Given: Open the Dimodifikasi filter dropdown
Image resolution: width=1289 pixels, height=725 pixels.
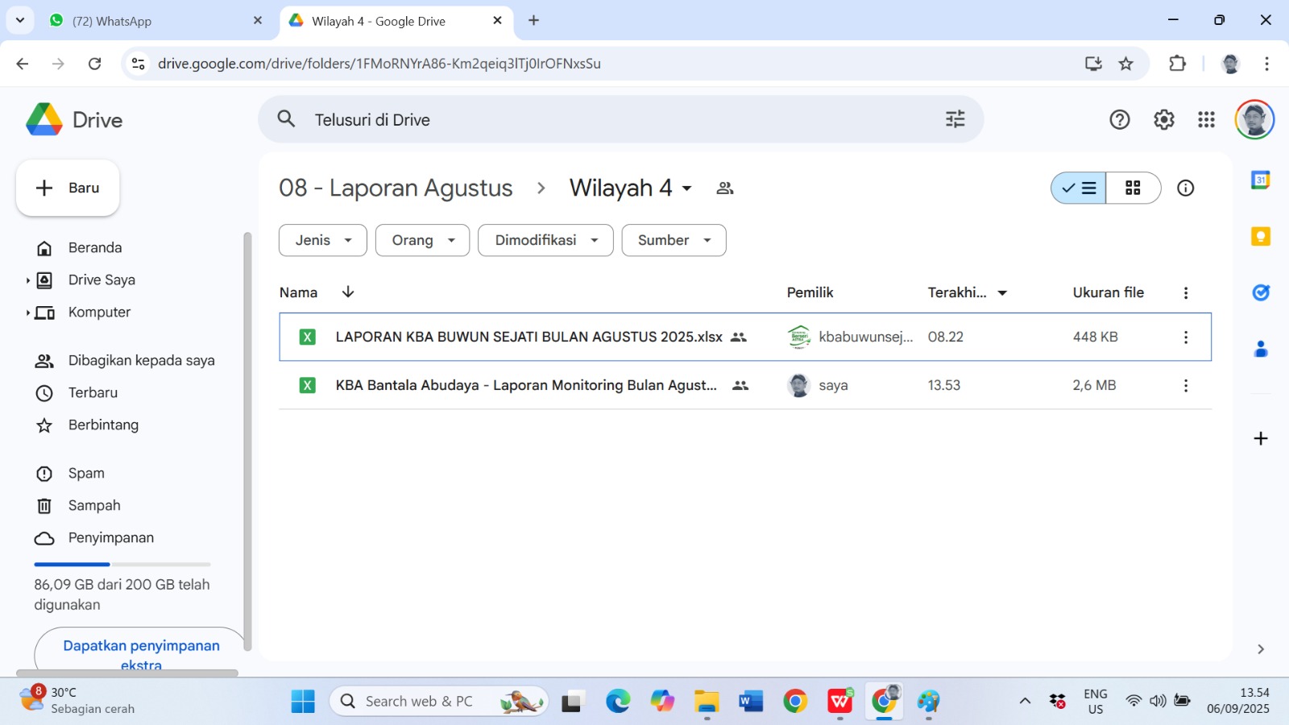Looking at the screenshot, I should pos(545,240).
